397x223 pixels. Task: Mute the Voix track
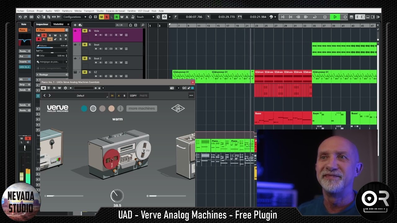[x=85, y=31]
